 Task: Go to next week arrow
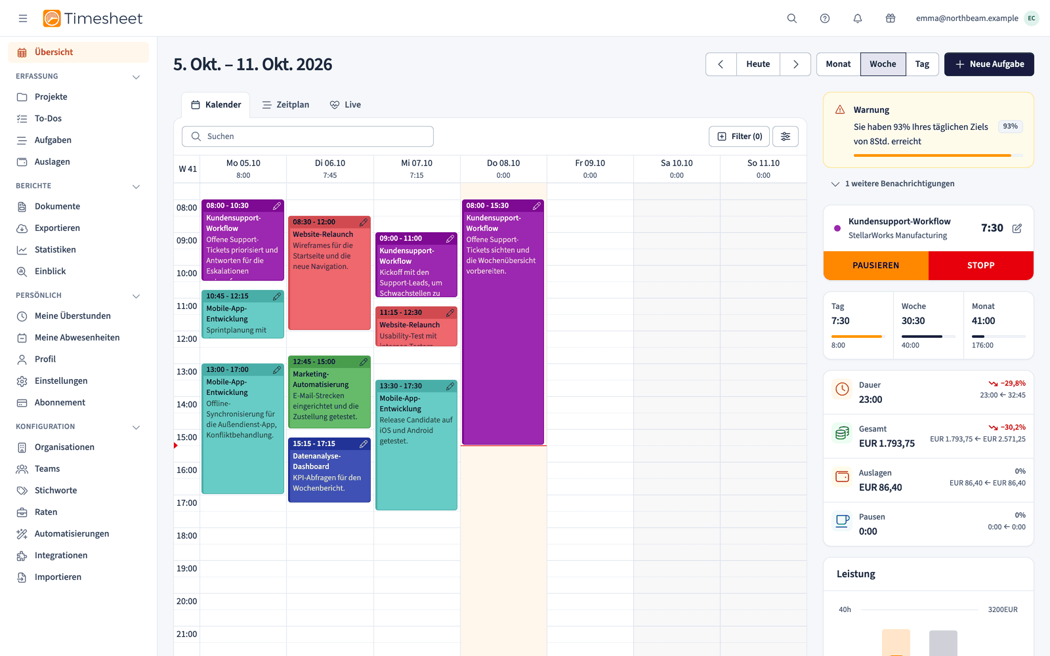point(795,64)
